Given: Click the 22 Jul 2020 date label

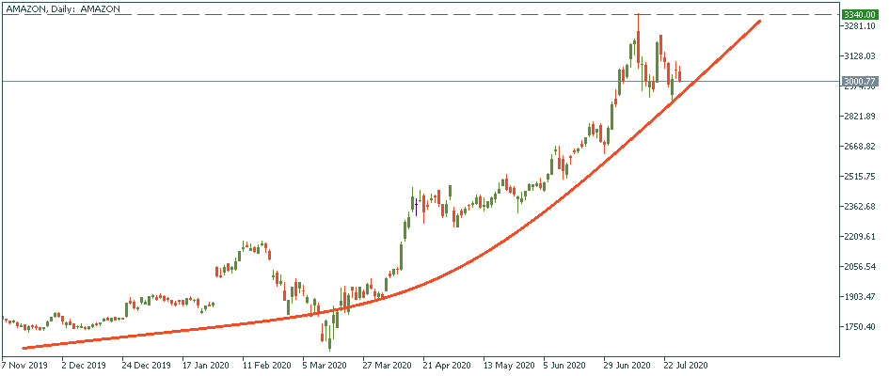Looking at the screenshot, I should point(685,365).
